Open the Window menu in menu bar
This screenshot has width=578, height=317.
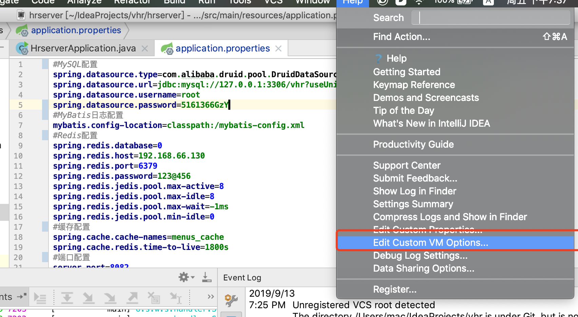click(312, 2)
